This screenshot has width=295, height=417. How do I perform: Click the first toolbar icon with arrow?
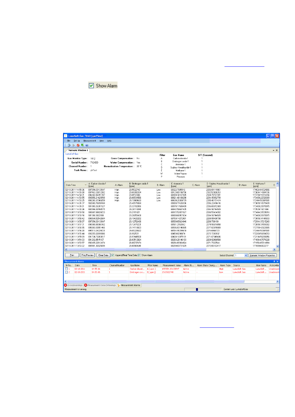(69, 145)
